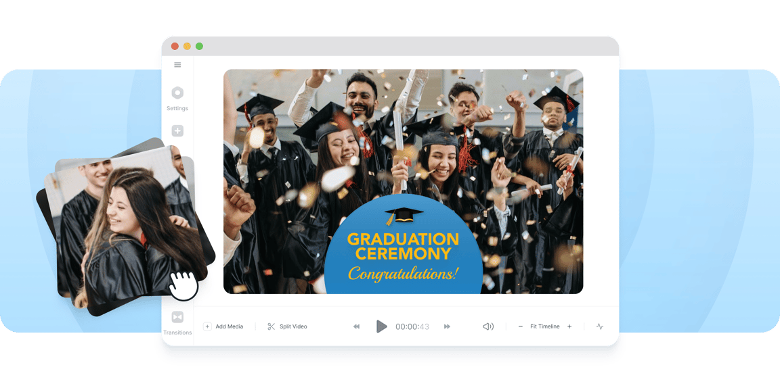Image resolution: width=780 pixels, height=369 pixels.
Task: Mute the audio with the speaker icon
Action: (488, 326)
